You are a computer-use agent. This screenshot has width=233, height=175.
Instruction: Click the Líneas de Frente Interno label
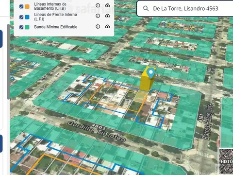pyautogui.click(x=55, y=17)
